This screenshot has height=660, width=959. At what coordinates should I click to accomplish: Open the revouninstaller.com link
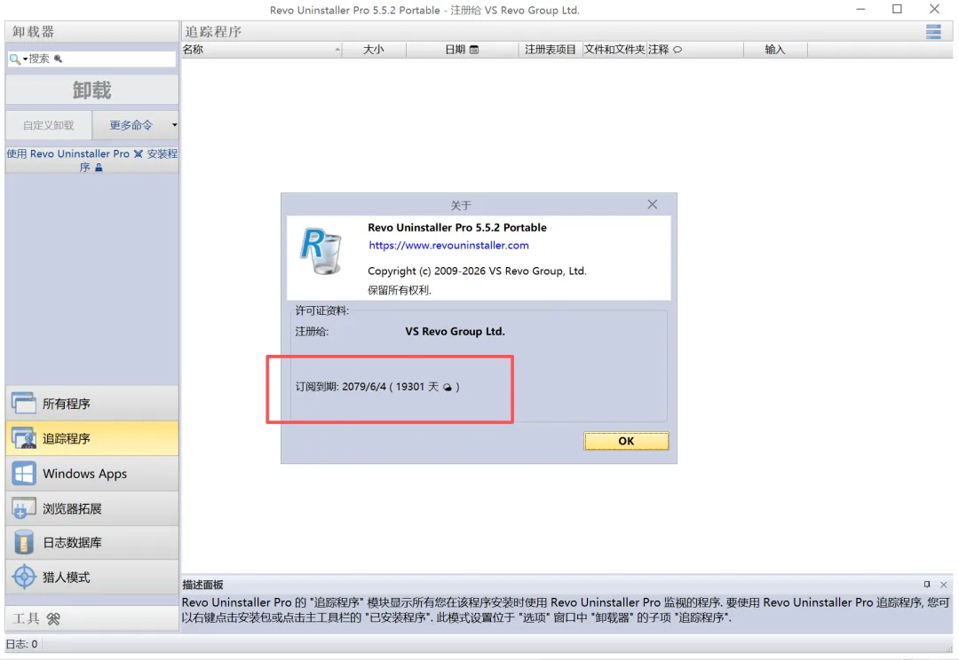(448, 245)
